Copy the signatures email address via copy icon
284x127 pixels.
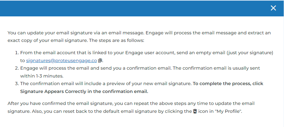point(100,61)
